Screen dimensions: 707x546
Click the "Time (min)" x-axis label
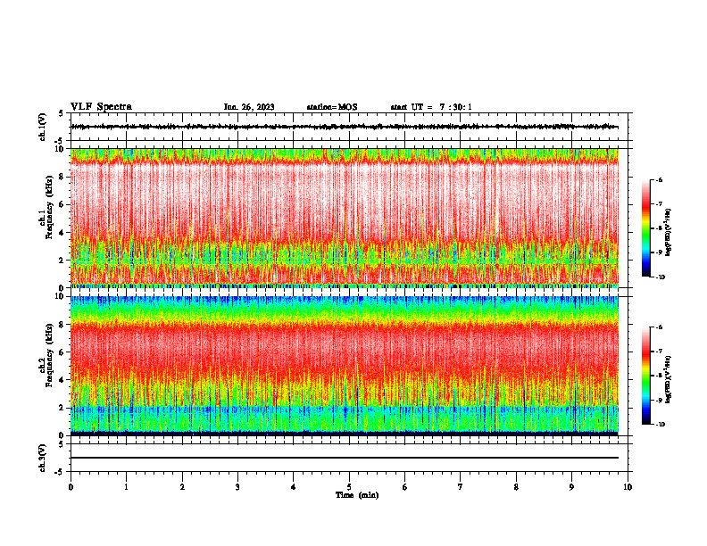(357, 495)
